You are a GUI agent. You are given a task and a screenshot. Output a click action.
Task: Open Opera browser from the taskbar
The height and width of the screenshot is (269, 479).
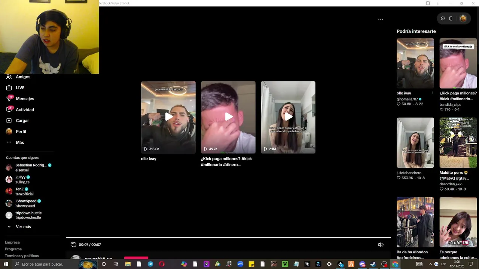click(162, 264)
